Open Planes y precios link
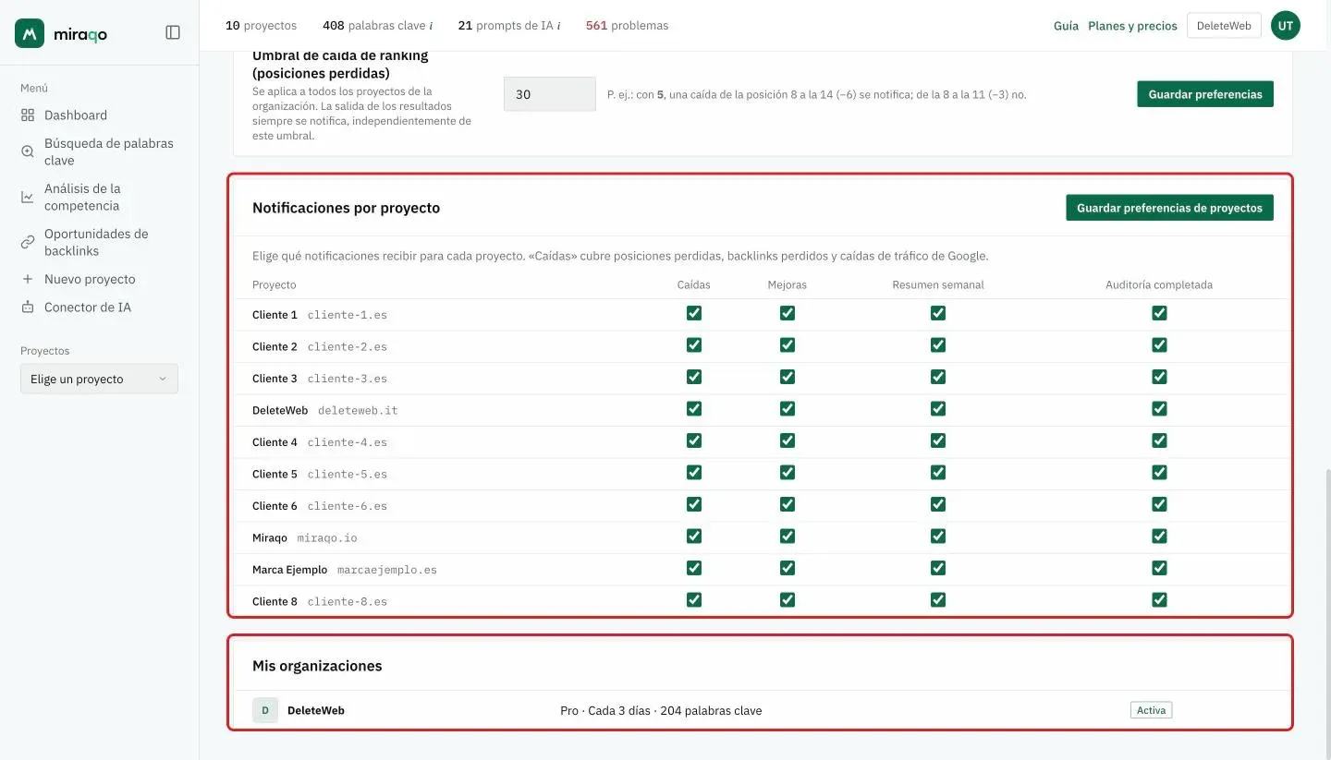 [1132, 26]
